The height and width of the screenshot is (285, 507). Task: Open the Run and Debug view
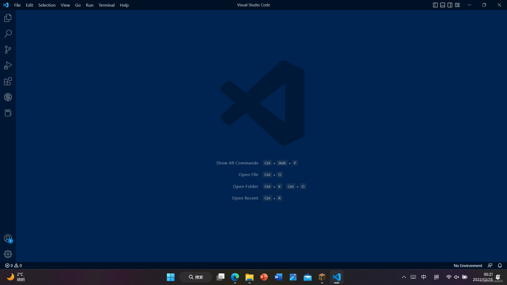[8, 65]
